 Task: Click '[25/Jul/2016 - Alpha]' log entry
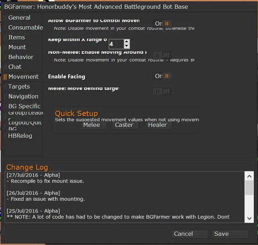[x=33, y=211]
